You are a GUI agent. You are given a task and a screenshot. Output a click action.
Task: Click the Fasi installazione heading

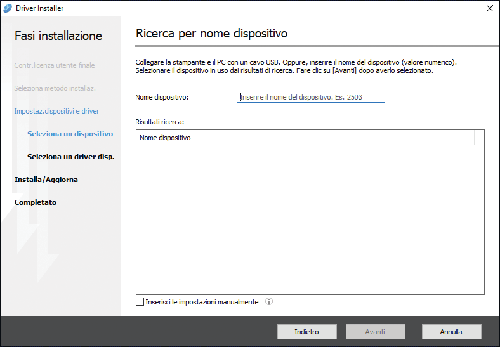58,36
